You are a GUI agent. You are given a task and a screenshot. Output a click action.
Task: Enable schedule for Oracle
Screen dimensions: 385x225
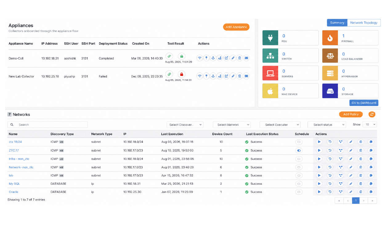299,192
